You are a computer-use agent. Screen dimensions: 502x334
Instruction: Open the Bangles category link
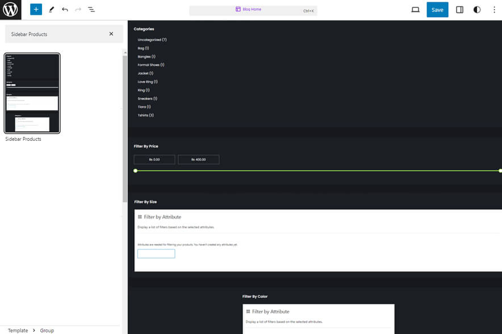(x=143, y=56)
